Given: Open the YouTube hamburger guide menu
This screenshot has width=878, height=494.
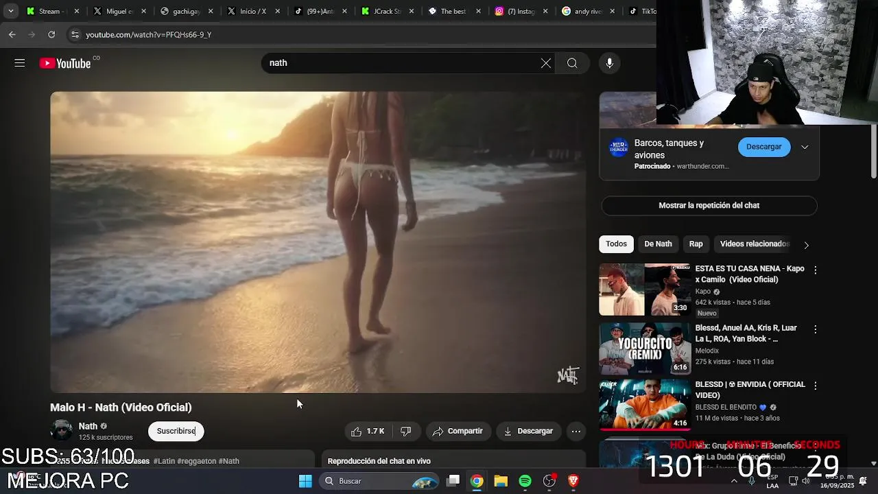Looking at the screenshot, I should point(19,63).
